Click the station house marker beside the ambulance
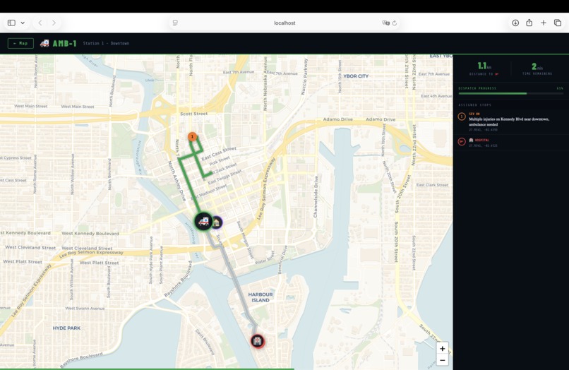569x370 pixels. tap(217, 222)
